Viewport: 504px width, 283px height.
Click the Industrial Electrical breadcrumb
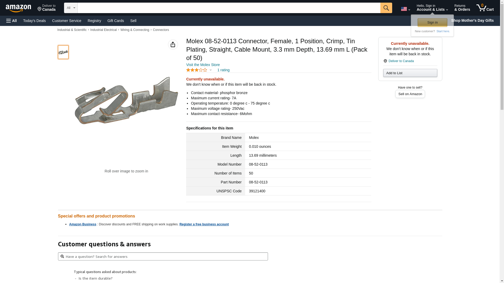(x=103, y=30)
